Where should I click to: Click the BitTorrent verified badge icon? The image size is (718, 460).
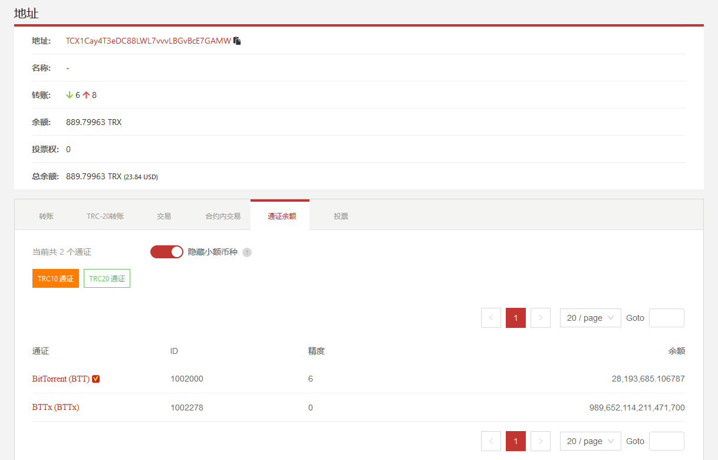[96, 379]
